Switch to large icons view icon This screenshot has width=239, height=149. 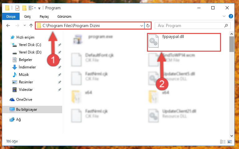[230, 142]
